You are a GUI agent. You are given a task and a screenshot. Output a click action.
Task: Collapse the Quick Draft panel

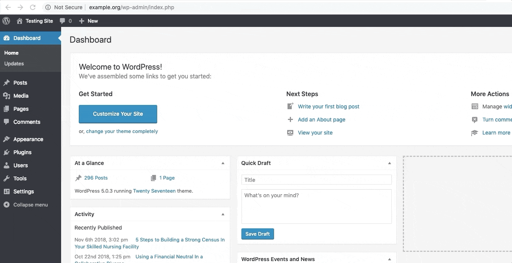pos(389,163)
